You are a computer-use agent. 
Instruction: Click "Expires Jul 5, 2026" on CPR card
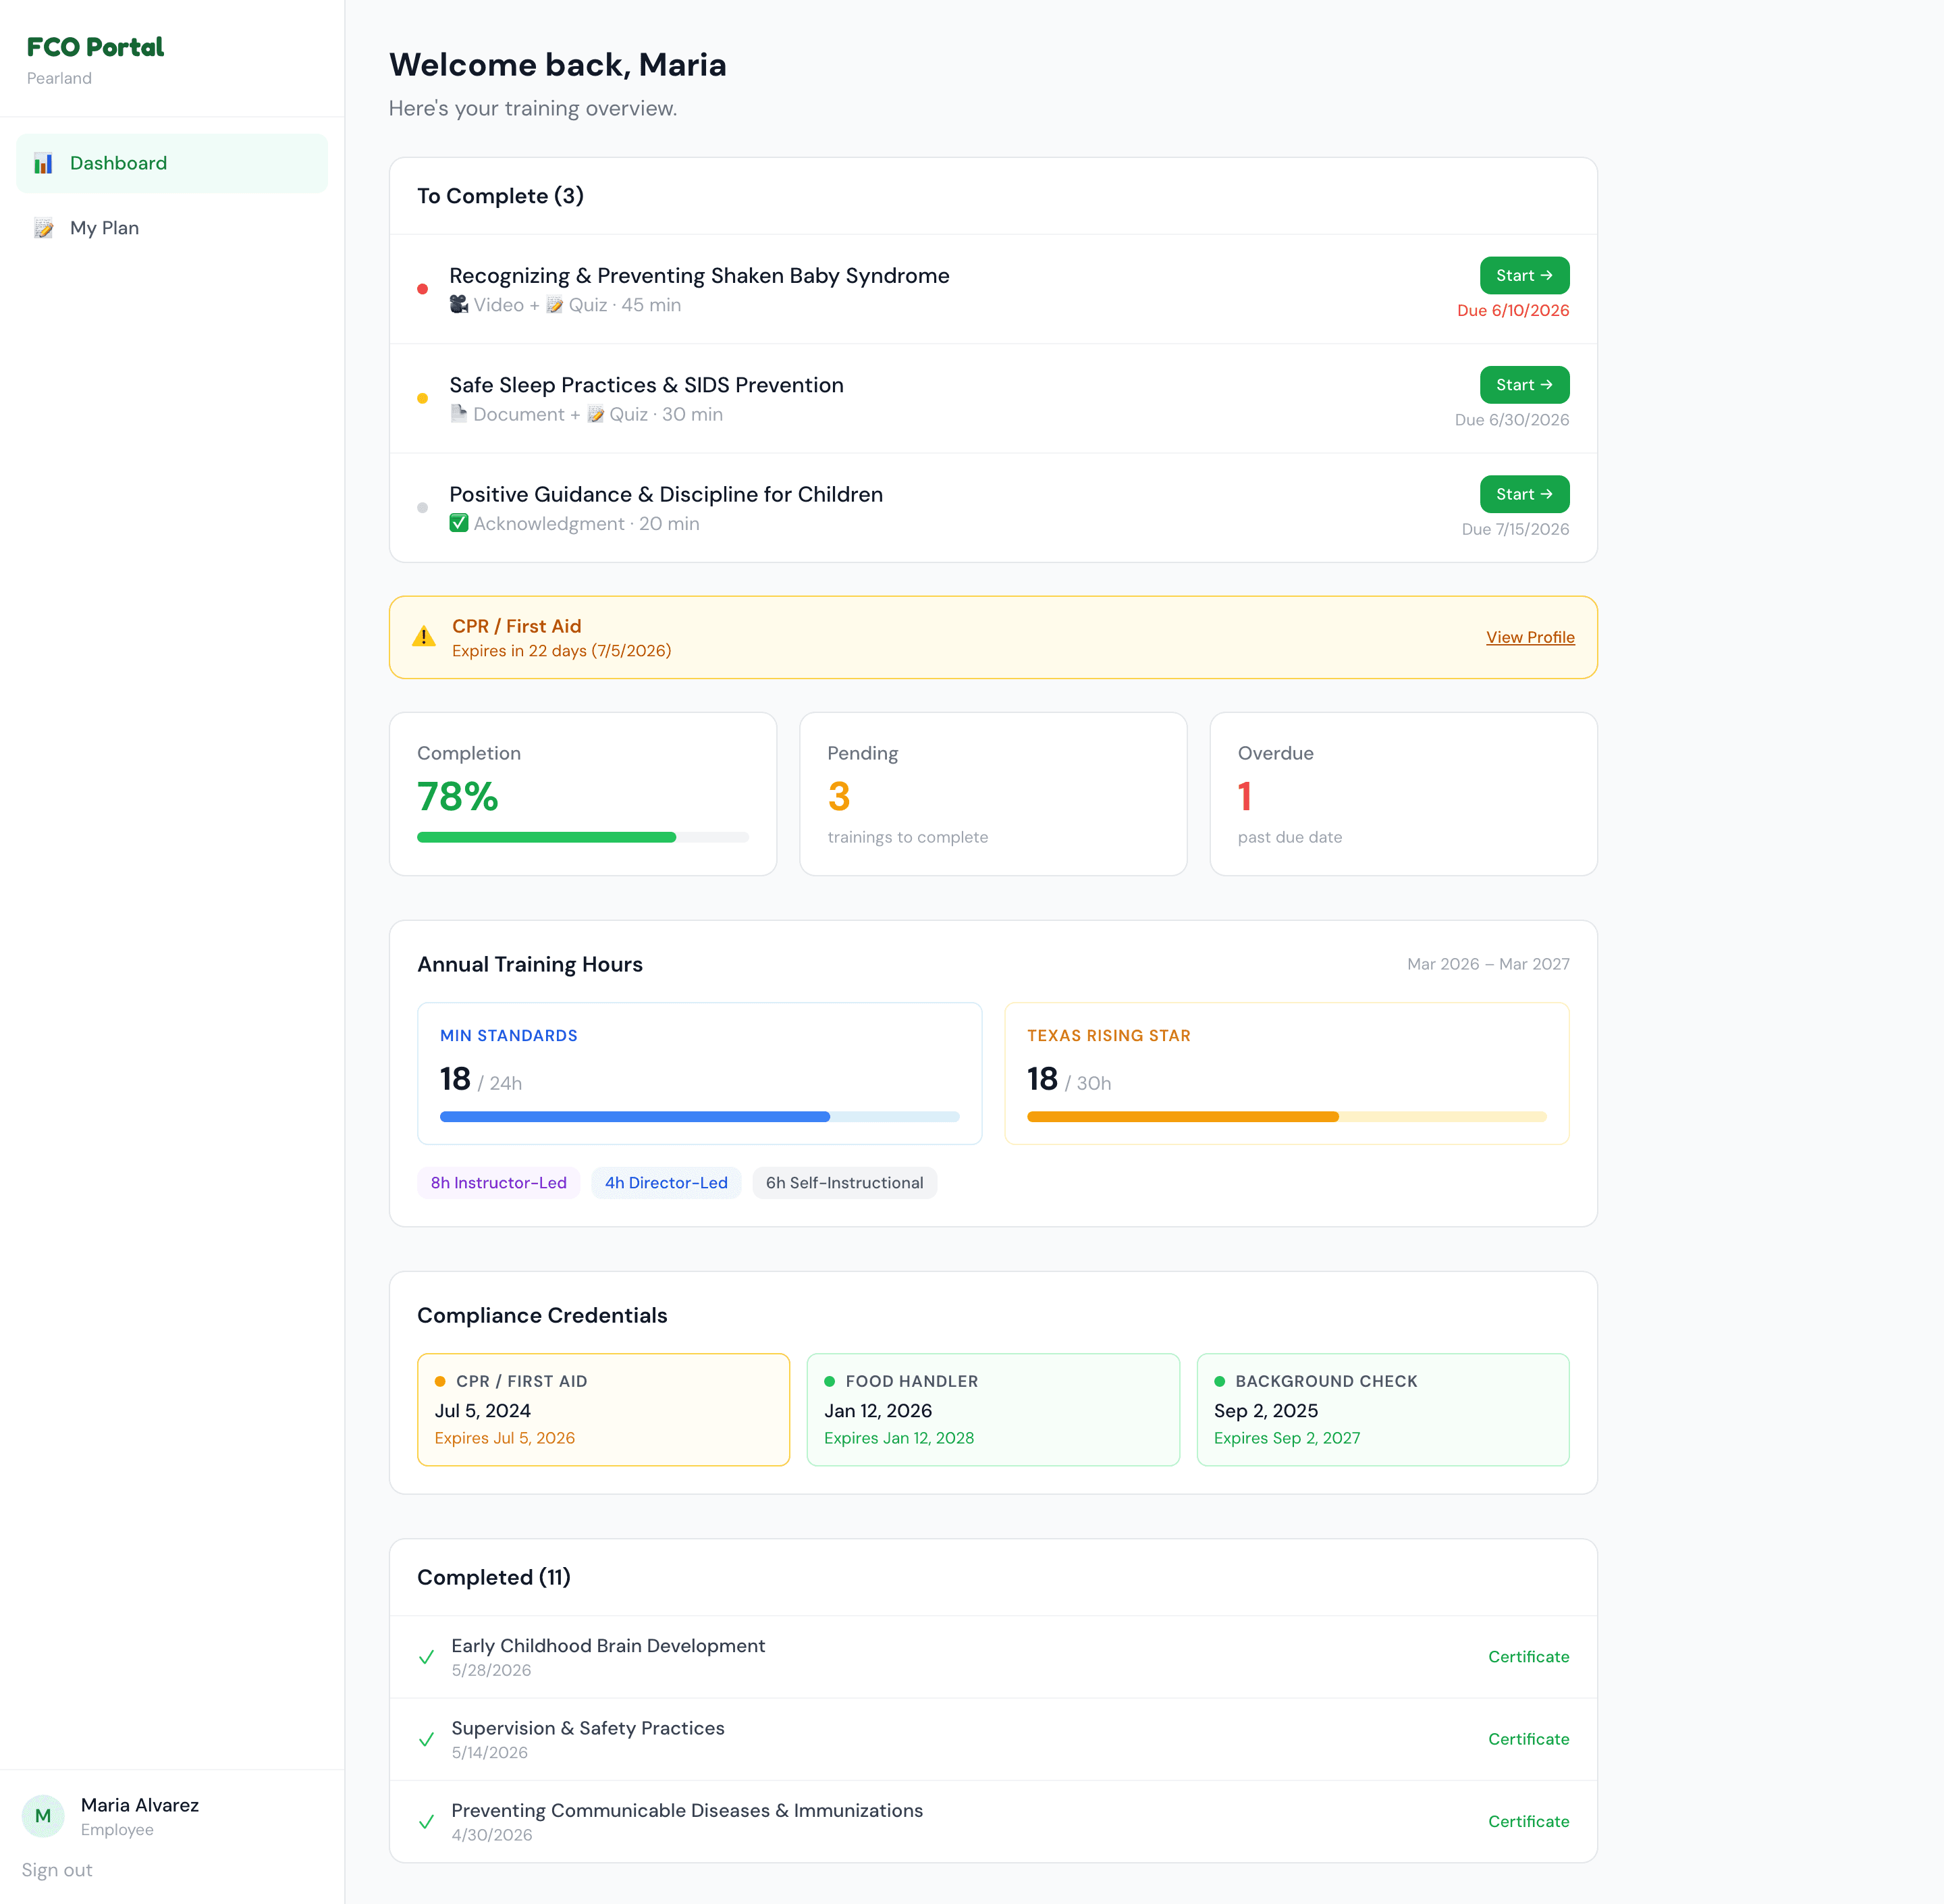505,1438
